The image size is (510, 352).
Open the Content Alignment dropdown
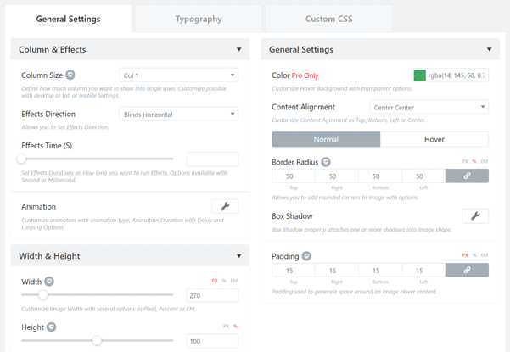[429, 107]
